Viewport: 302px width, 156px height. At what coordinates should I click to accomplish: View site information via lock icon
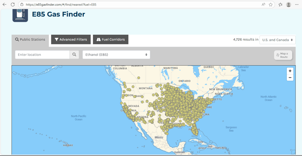22,5
